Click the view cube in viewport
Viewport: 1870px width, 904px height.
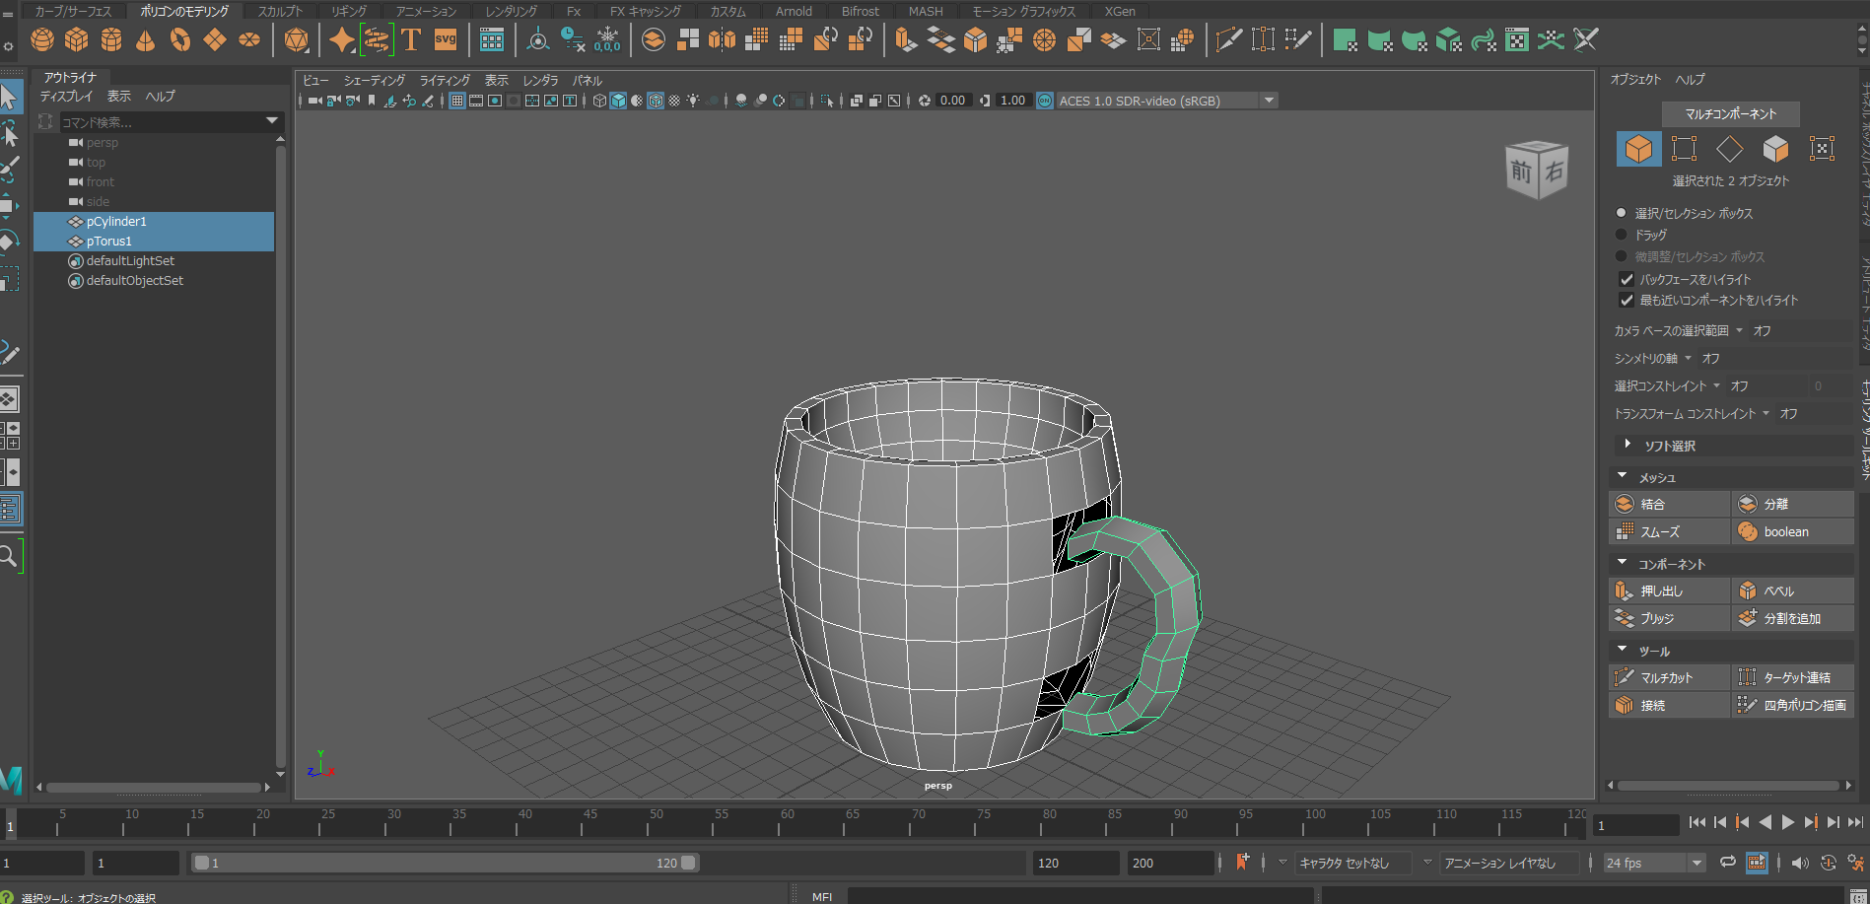tap(1536, 171)
